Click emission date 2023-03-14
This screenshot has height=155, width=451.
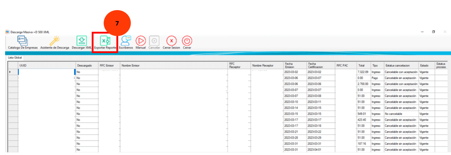[295, 108]
